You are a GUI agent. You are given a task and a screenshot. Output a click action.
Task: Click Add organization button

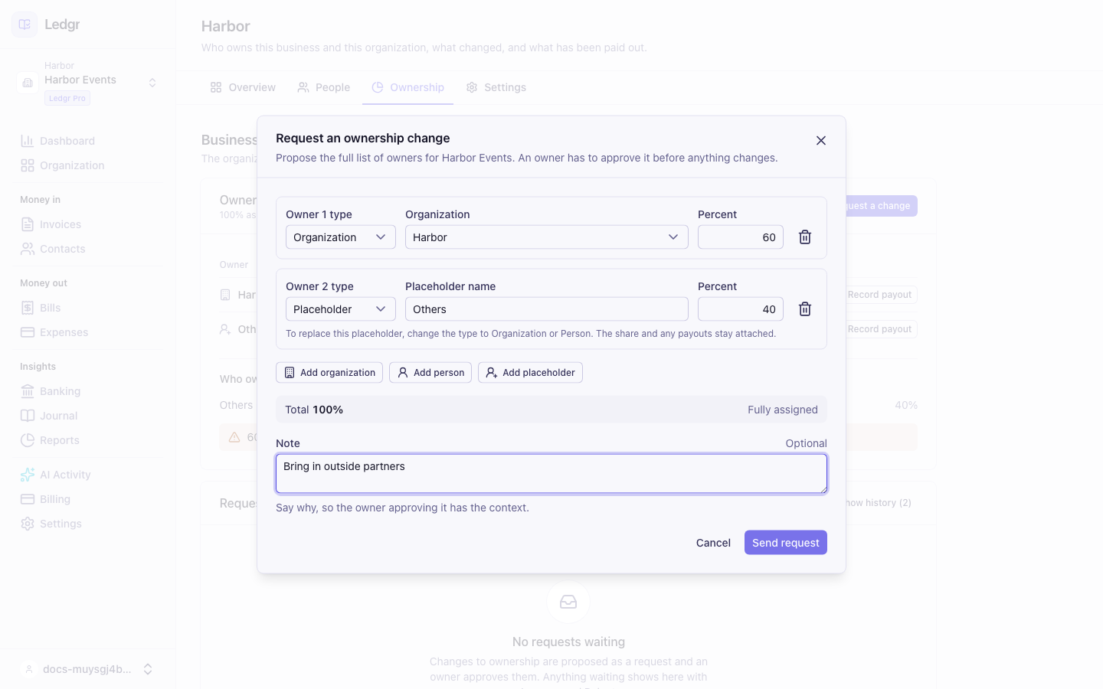click(329, 373)
